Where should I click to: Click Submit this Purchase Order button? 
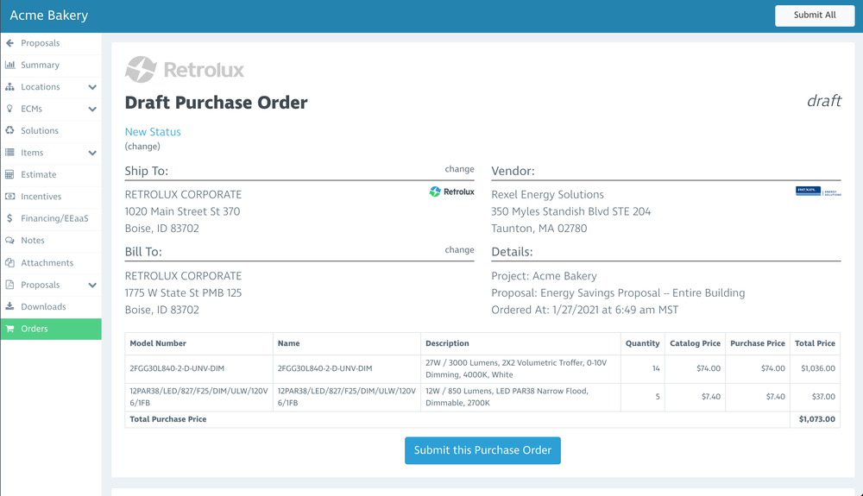482,450
